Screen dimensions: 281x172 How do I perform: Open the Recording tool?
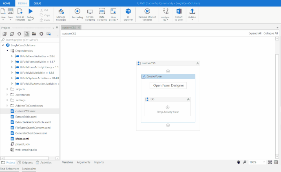click(77, 14)
